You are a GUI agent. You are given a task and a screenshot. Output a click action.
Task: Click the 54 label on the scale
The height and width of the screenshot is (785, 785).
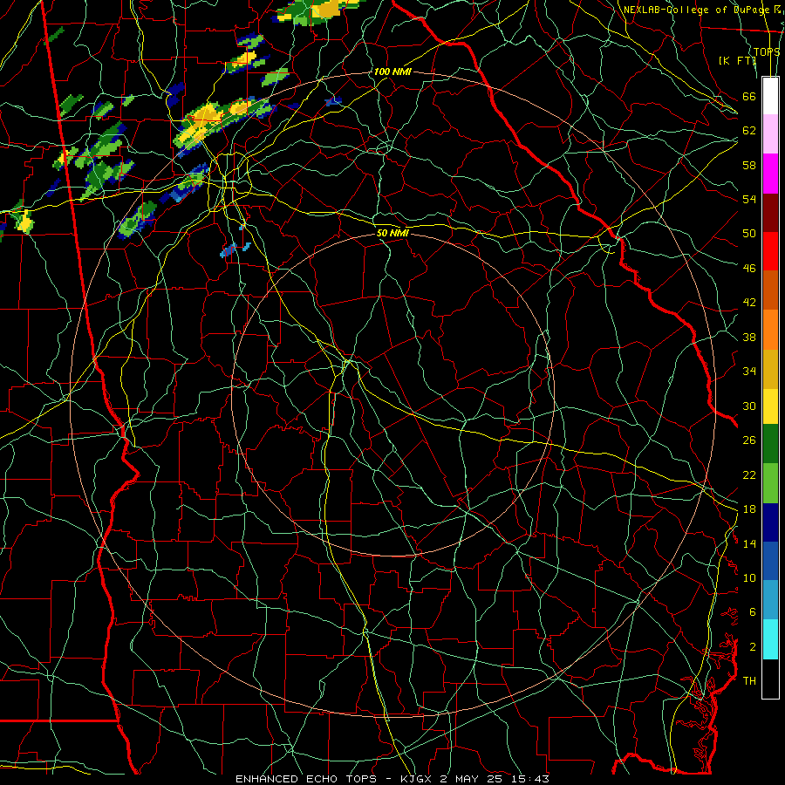[749, 199]
